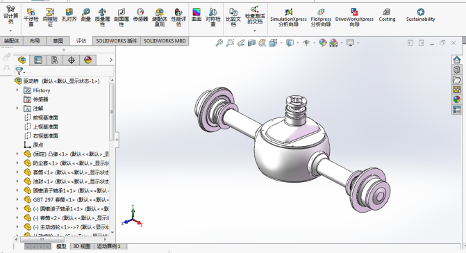Click Zoom to Fit magnifier icon

[x=219, y=43]
